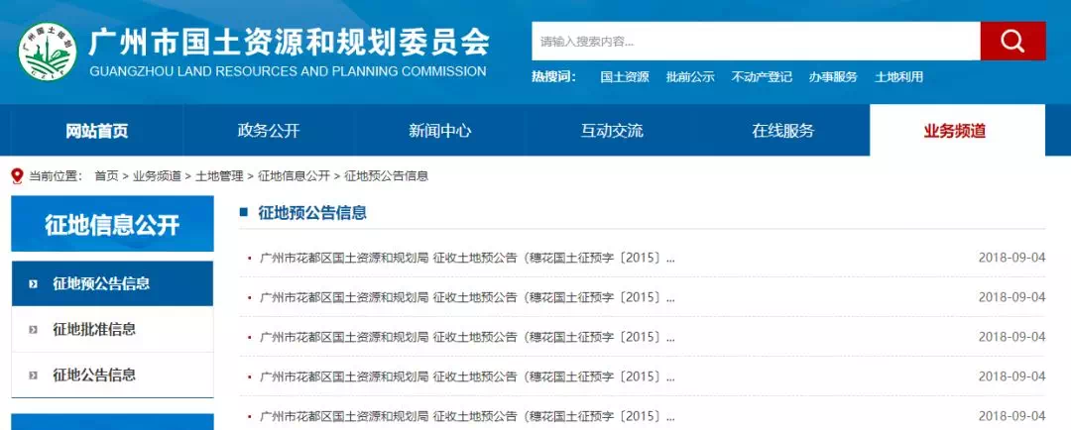Focus the search input field
This screenshot has height=430, width=1071.
point(755,42)
